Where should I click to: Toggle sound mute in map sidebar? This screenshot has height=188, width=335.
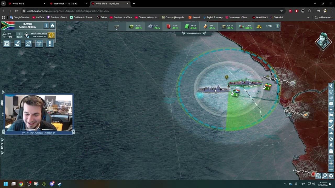331,86
